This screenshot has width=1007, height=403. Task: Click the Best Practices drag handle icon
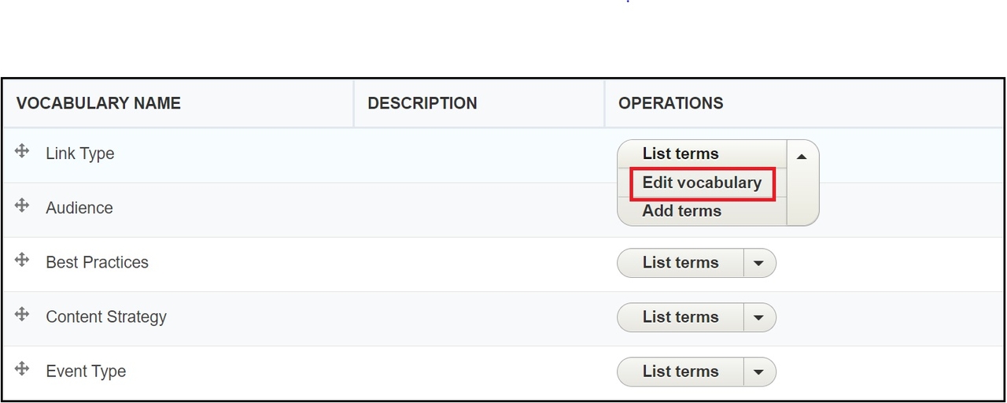(22, 260)
